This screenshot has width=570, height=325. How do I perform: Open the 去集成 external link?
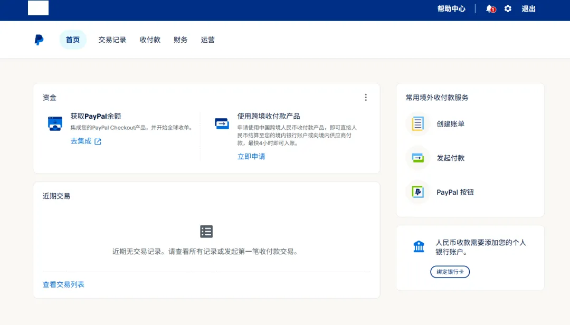point(86,141)
